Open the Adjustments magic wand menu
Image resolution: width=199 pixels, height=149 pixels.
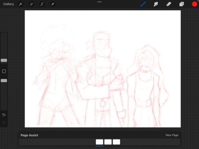[x=31, y=4]
